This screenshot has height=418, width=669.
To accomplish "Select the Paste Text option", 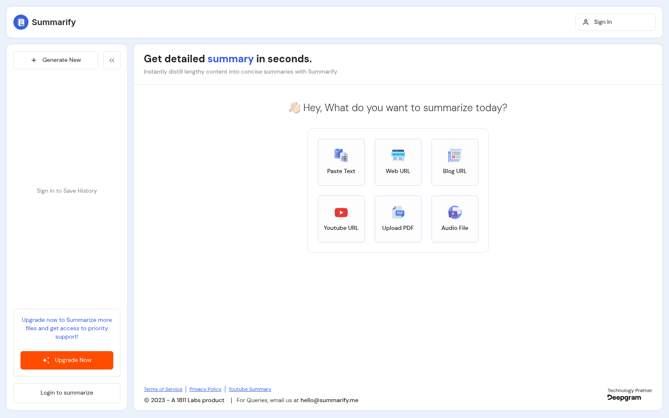I will pyautogui.click(x=341, y=162).
